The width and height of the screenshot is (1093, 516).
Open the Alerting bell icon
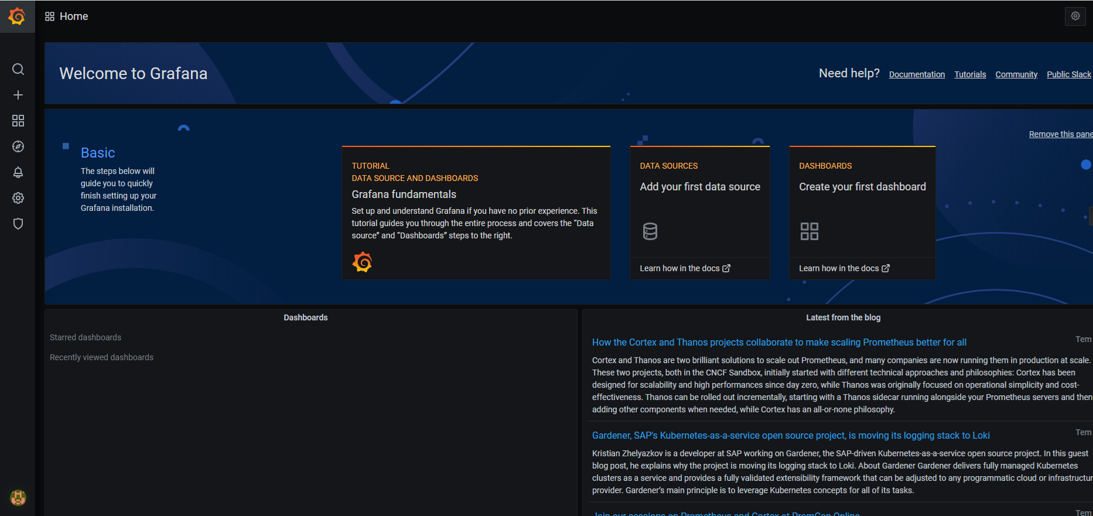(18, 172)
